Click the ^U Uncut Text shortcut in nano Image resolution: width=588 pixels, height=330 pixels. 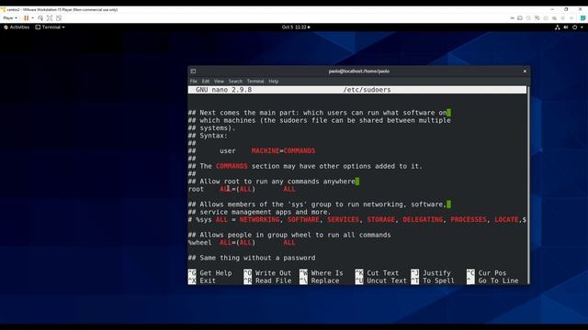click(381, 281)
